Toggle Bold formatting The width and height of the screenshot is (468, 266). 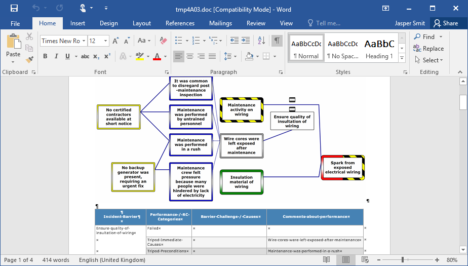click(45, 56)
